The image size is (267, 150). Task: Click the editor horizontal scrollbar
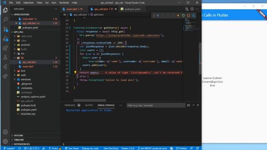(x=90, y=100)
